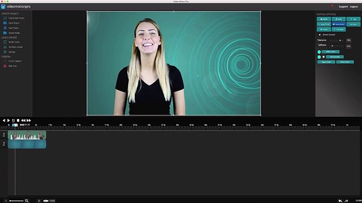This screenshot has height=203, width=362.
Task: Click the second green color swatch
Action: click(319, 57)
